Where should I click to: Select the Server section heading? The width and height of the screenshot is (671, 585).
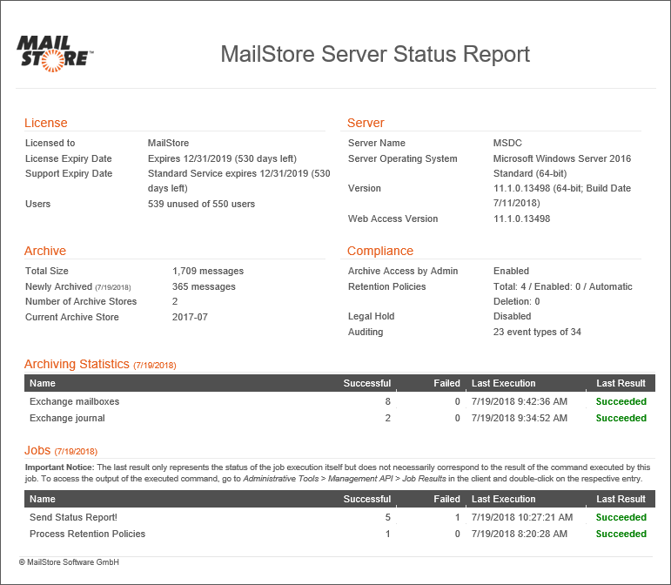[366, 123]
